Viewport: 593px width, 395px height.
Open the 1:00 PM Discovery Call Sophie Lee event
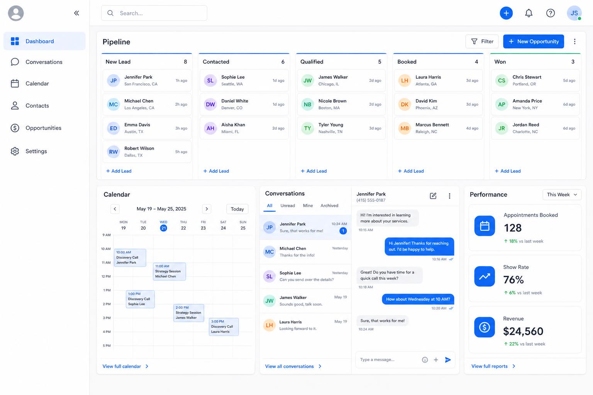pos(140,299)
